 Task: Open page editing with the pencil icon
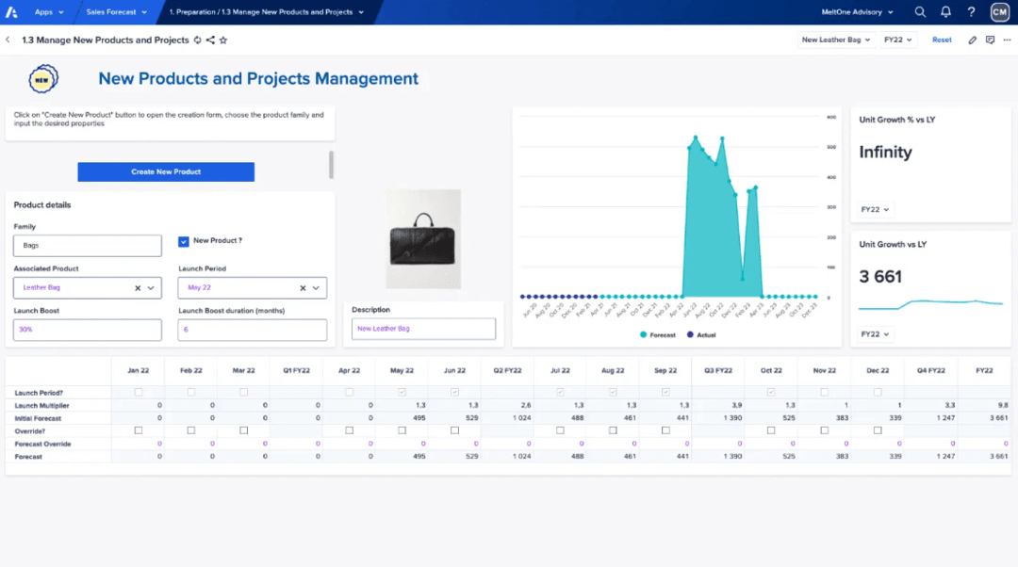click(972, 40)
